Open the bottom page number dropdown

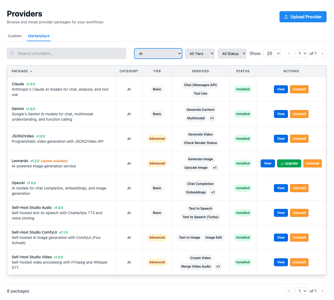click(x=301, y=291)
